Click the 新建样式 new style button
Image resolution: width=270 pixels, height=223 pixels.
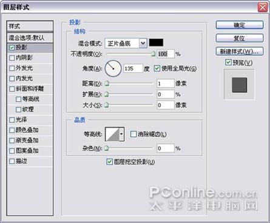pyautogui.click(x=240, y=51)
